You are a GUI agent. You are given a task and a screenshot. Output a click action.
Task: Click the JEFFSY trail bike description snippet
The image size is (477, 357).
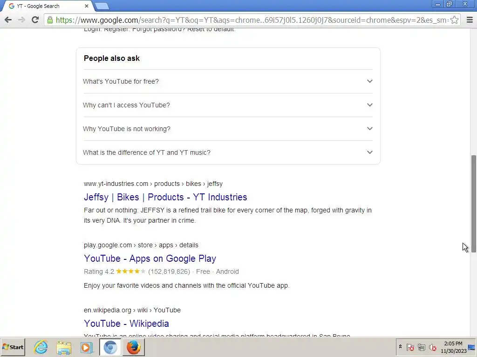(x=227, y=215)
